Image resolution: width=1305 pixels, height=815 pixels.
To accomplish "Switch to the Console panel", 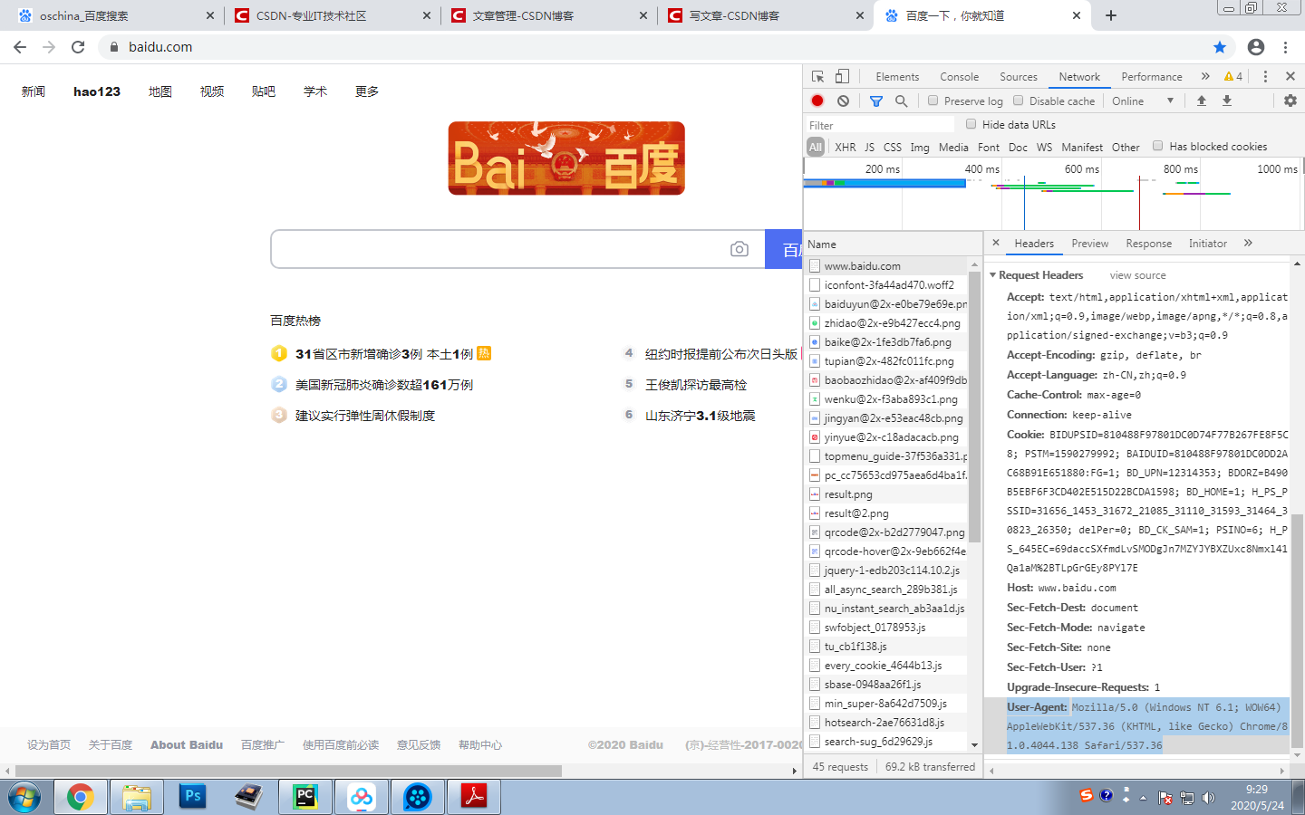I will point(959,77).
